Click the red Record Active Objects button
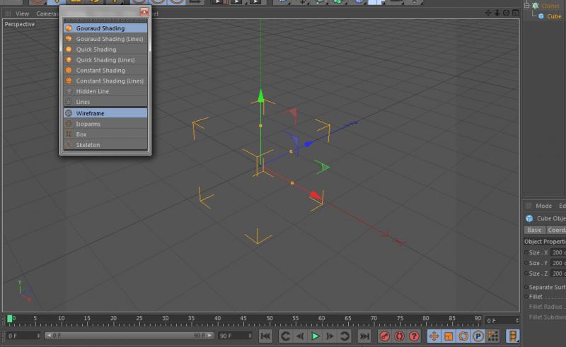The height and width of the screenshot is (347, 566). click(385, 336)
